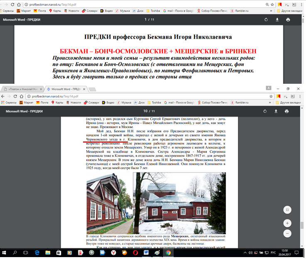Click the Chrome profile button in lower window
Image resolution: width=306 pixels, height=260 pixels.
(x=269, y=88)
